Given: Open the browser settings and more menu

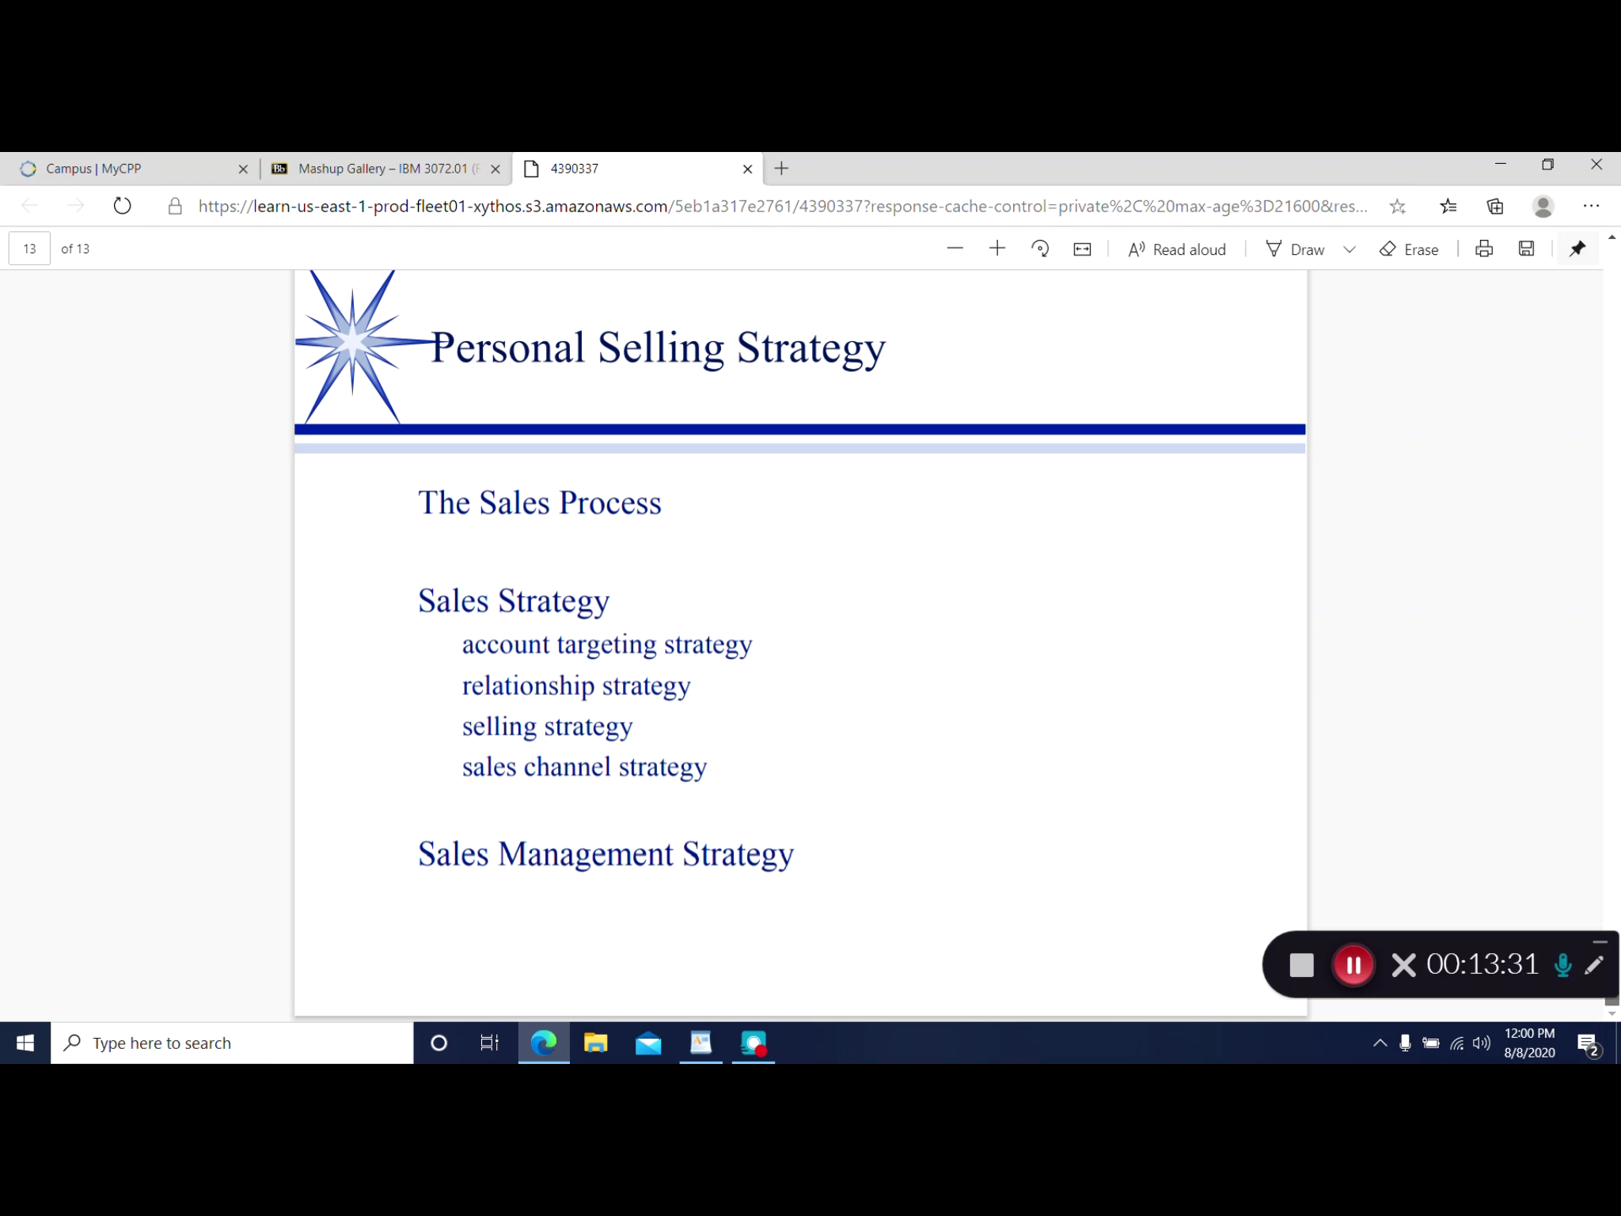Looking at the screenshot, I should [1591, 207].
